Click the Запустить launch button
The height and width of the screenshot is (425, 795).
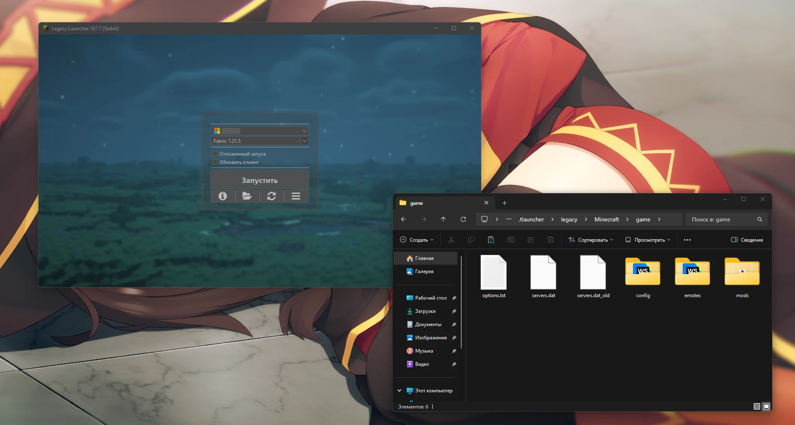click(x=260, y=180)
